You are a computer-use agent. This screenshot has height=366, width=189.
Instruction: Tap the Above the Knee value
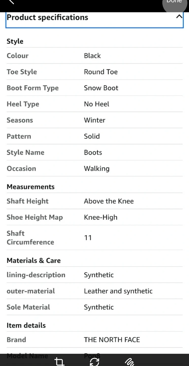click(109, 201)
